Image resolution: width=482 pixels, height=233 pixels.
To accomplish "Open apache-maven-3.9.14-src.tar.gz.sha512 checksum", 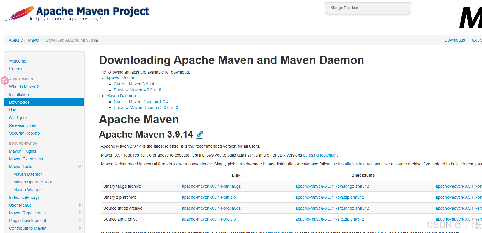I will 332,208.
